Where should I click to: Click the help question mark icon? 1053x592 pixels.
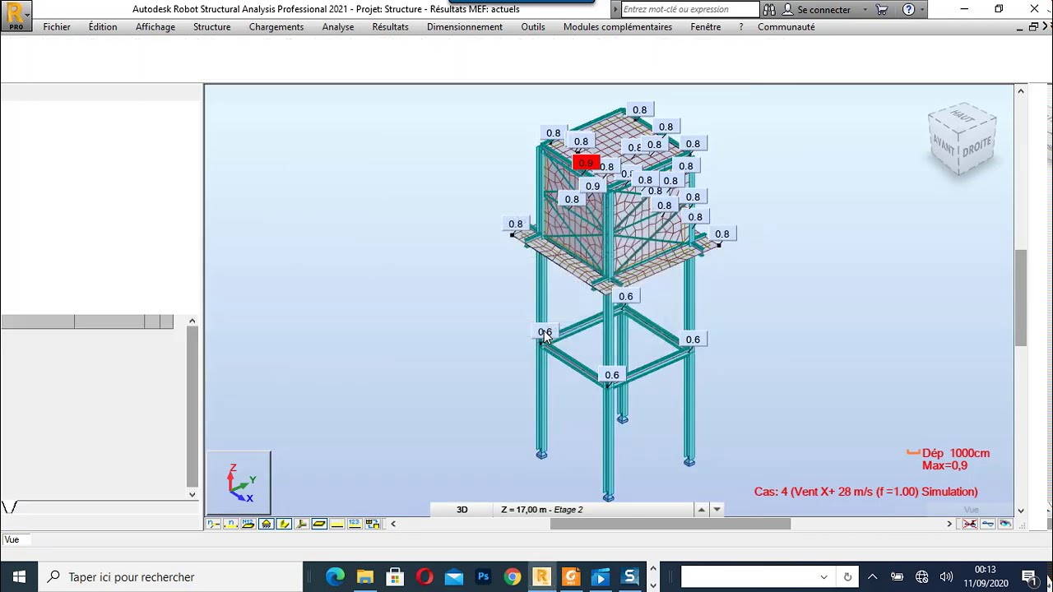[x=908, y=9]
